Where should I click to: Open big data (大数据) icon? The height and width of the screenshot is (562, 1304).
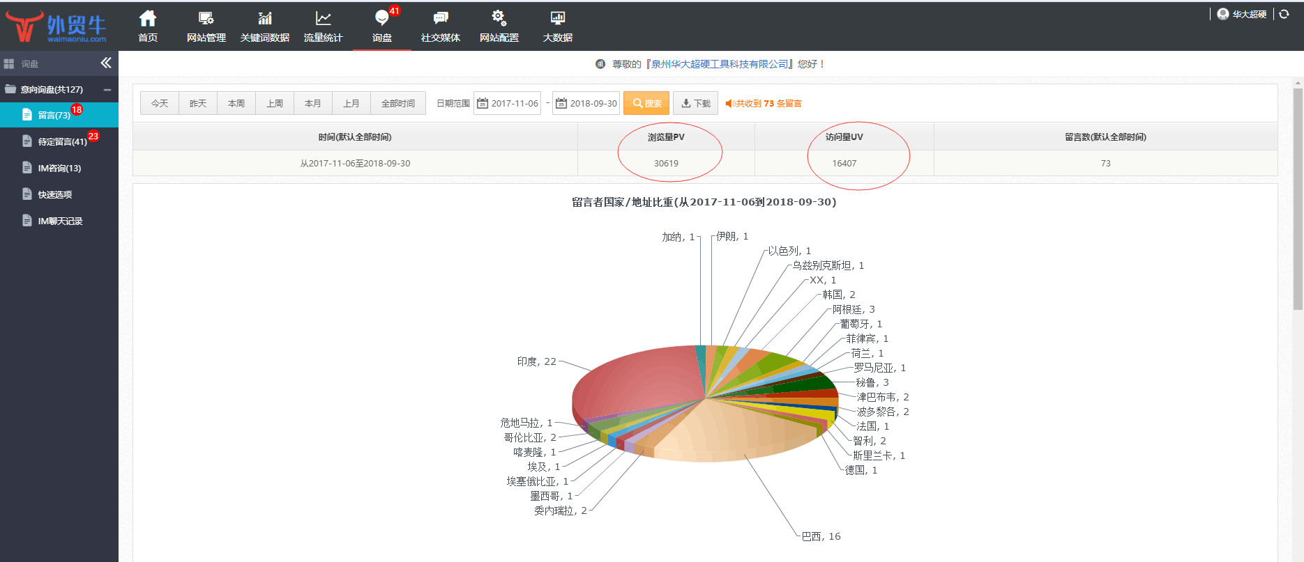click(x=557, y=19)
